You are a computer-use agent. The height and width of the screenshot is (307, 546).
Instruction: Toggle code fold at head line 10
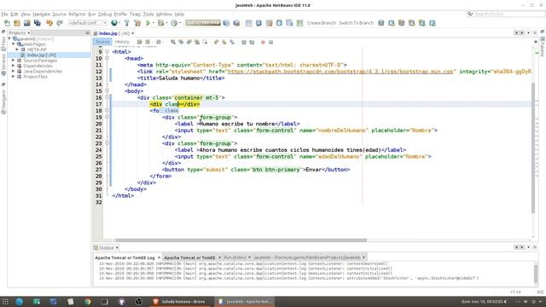point(107,58)
